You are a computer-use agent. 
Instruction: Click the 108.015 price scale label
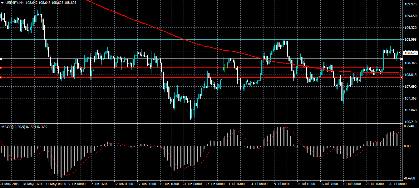(x=411, y=75)
